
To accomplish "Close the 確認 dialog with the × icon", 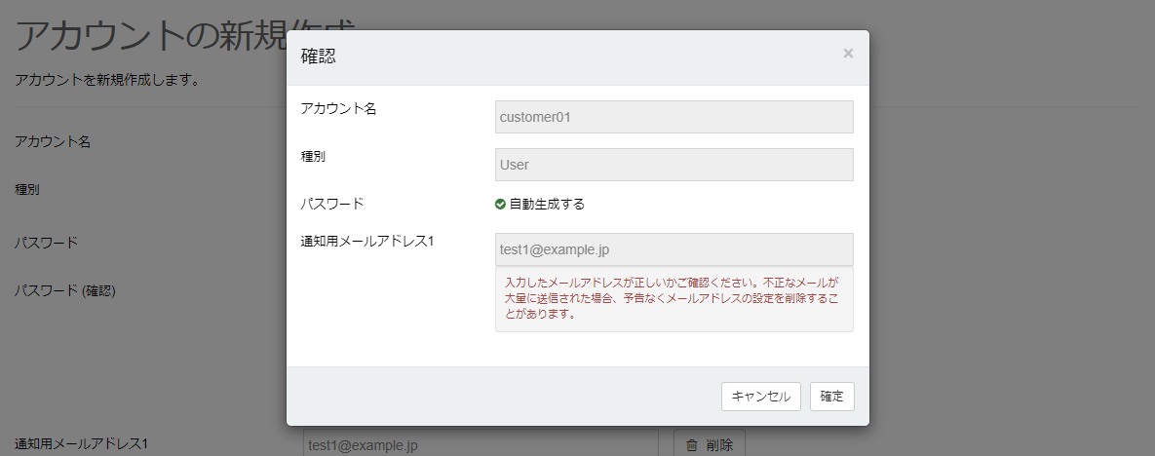I will tap(848, 54).
